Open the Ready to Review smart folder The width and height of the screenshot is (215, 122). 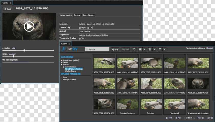pyautogui.click(x=70, y=80)
